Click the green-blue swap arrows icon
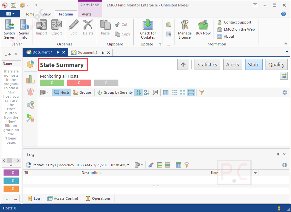The width and height of the screenshot is (291, 212). point(284,76)
